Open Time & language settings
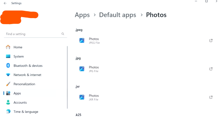The image size is (218, 119). [x=26, y=112]
